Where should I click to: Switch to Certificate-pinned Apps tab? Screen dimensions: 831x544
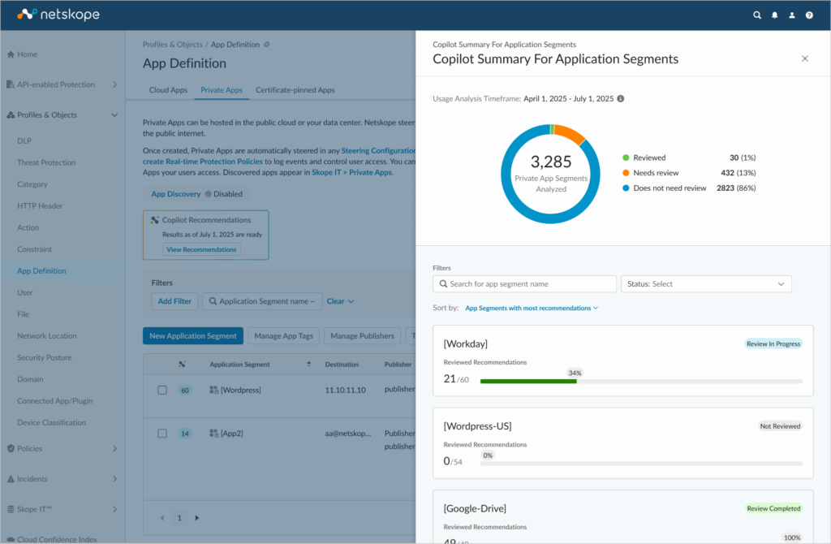pyautogui.click(x=295, y=90)
